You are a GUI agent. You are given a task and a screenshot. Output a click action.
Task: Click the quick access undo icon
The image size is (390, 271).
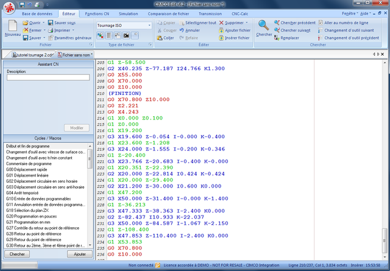(30, 4)
